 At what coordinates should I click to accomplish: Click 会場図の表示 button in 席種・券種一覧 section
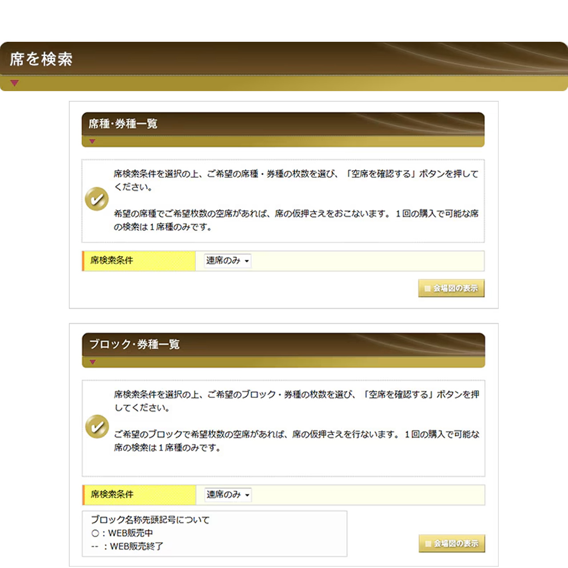(451, 288)
